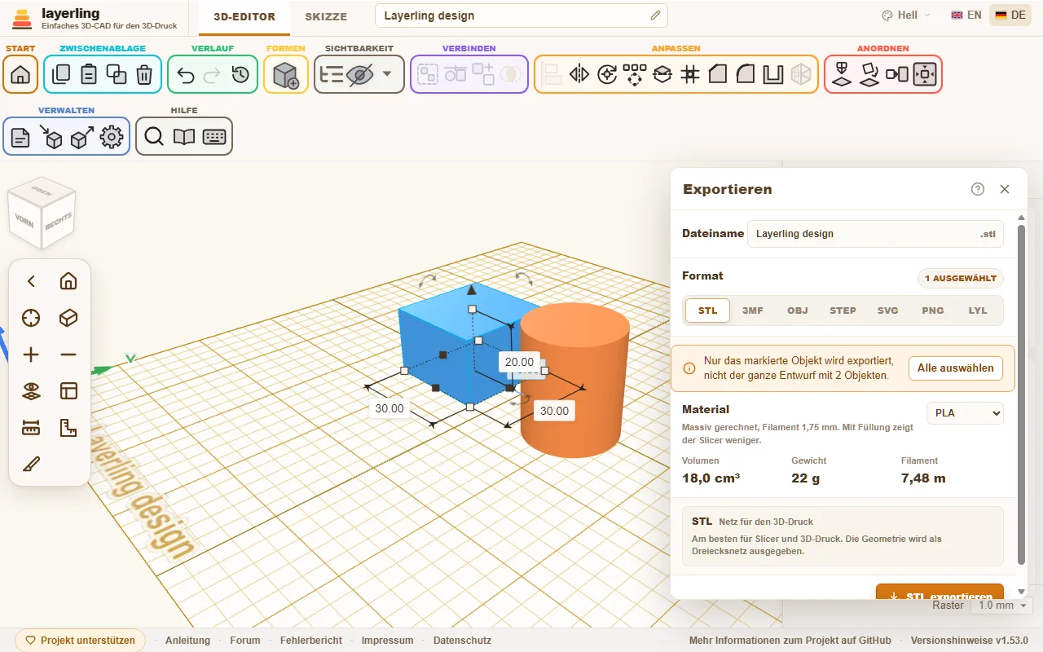1043x652 pixels.
Task: Zoom in with the plus icon
Action: point(31,355)
